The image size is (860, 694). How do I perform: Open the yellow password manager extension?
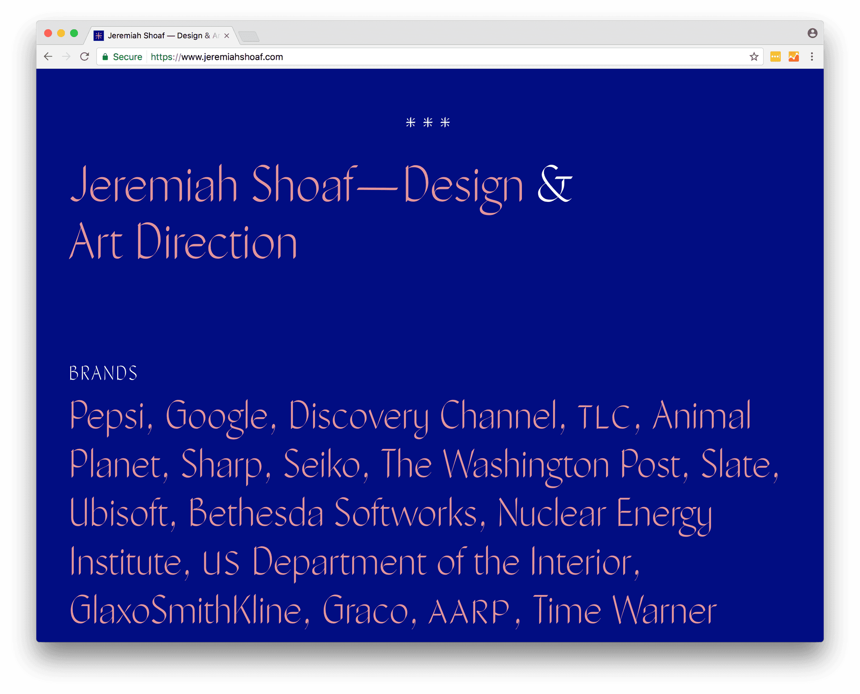coord(775,57)
